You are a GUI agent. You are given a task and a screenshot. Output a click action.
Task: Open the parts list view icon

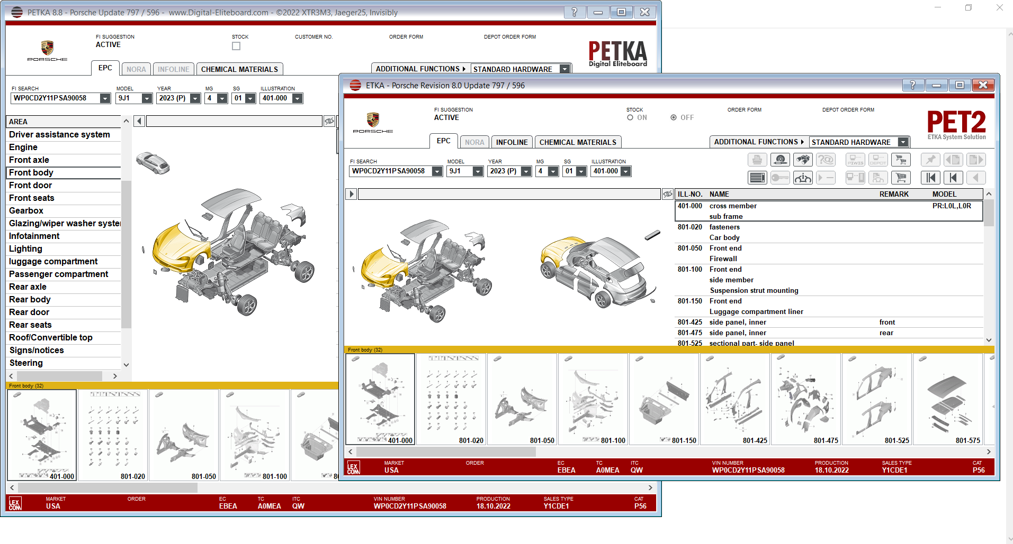coord(757,178)
